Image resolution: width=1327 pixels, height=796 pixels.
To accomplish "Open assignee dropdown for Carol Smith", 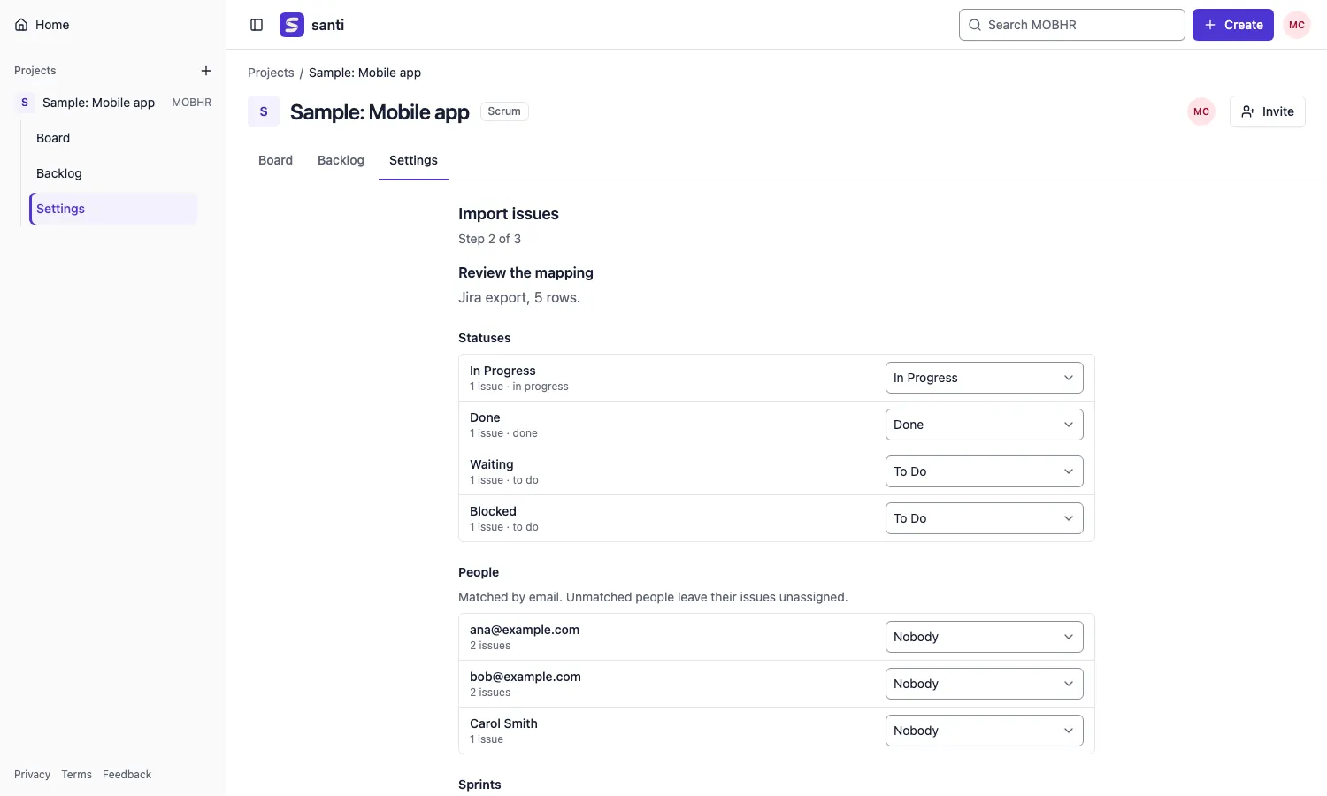I will pos(985,731).
